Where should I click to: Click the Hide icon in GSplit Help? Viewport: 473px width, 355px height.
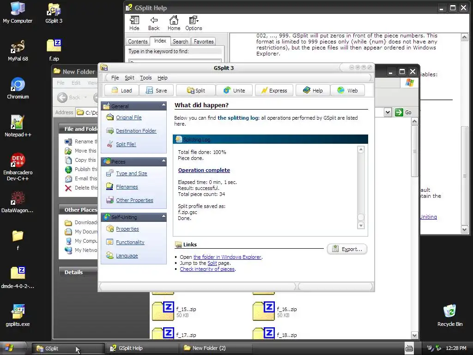pos(134,24)
